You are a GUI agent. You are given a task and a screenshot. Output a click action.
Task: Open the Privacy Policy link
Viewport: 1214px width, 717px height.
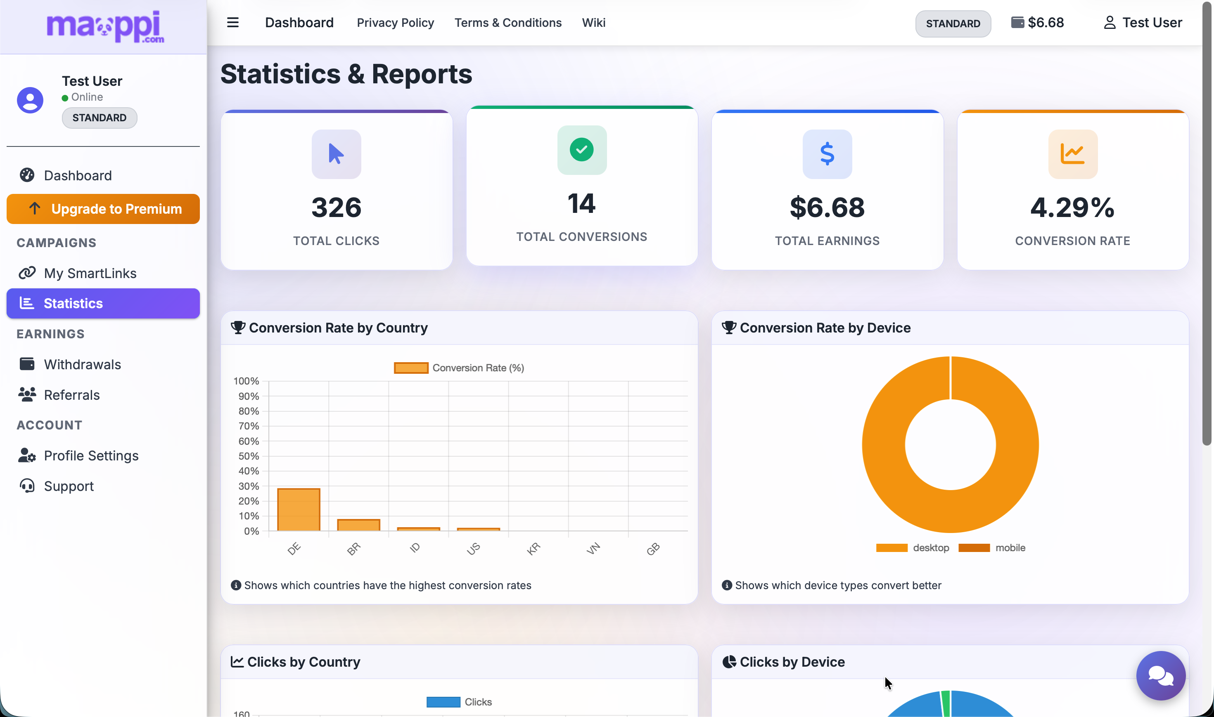(x=395, y=23)
